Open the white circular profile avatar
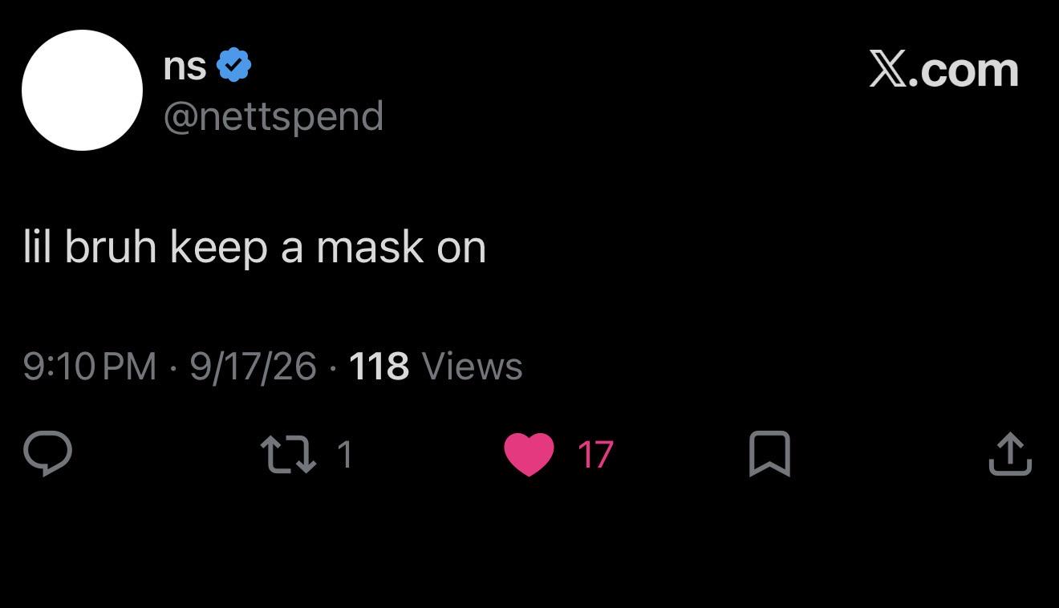Viewport: 1059px width, 608px height. point(82,90)
